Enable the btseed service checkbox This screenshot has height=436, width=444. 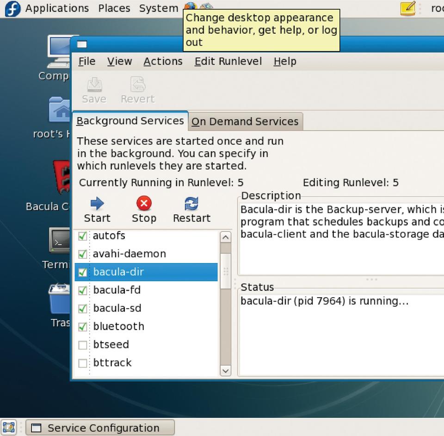pyautogui.click(x=83, y=345)
